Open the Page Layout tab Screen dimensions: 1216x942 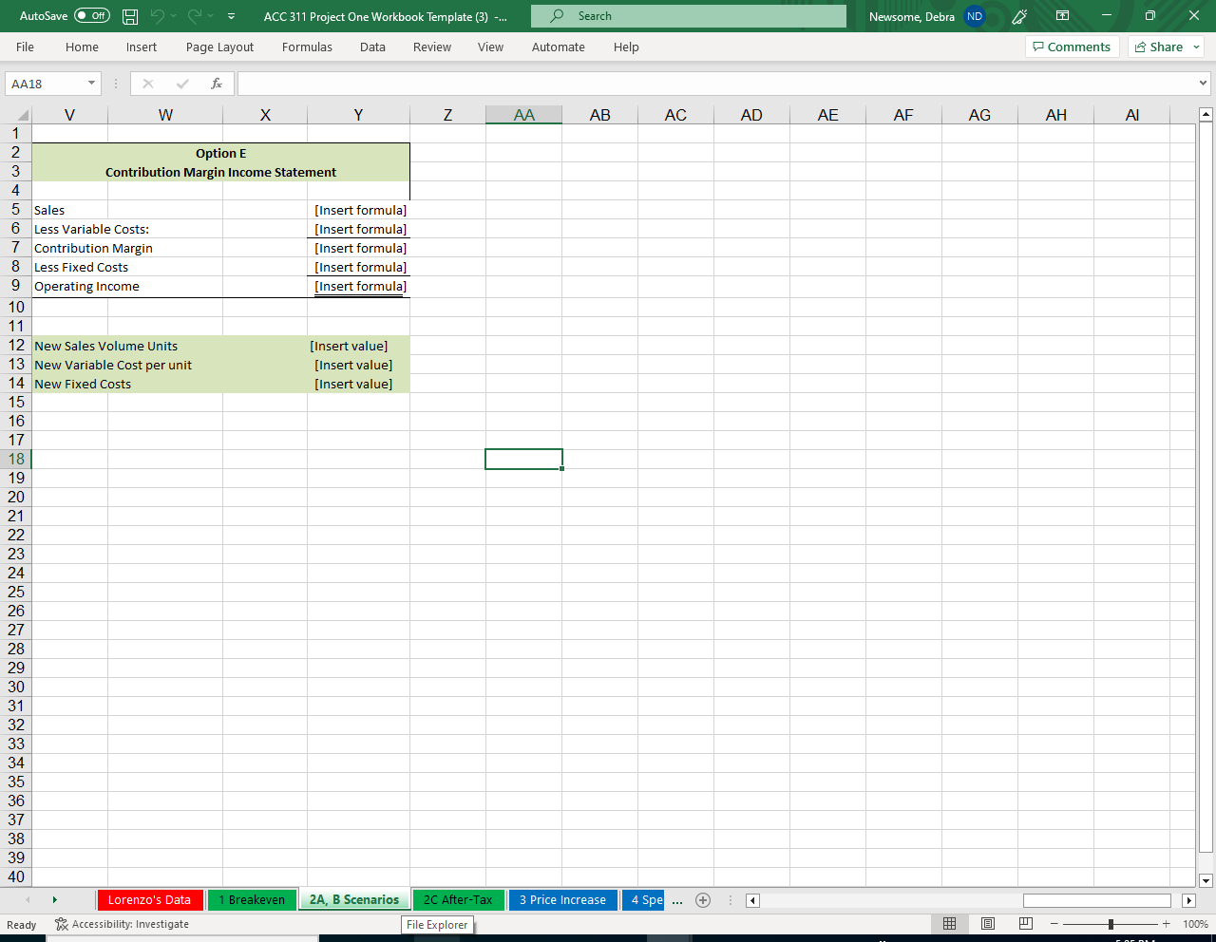coord(219,47)
